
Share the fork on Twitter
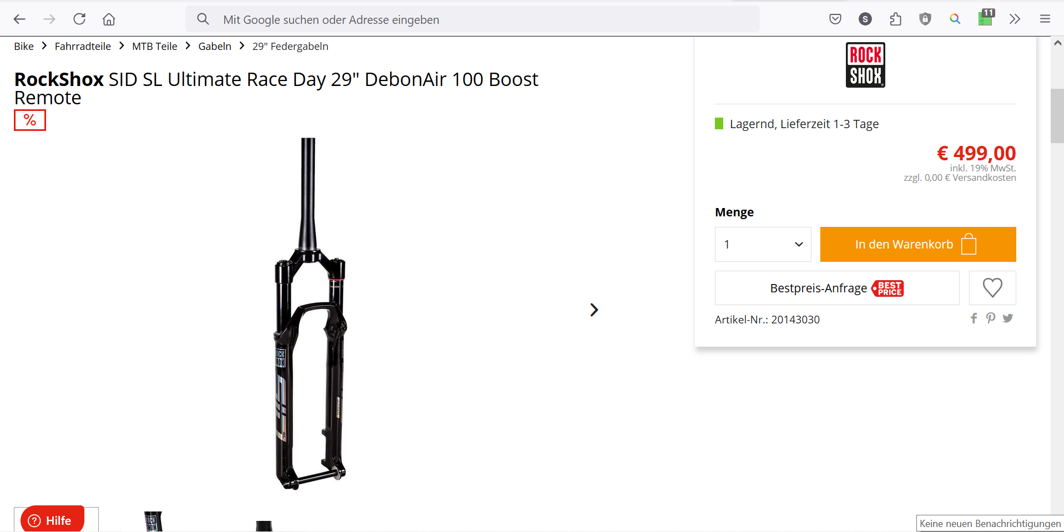pyautogui.click(x=1008, y=318)
